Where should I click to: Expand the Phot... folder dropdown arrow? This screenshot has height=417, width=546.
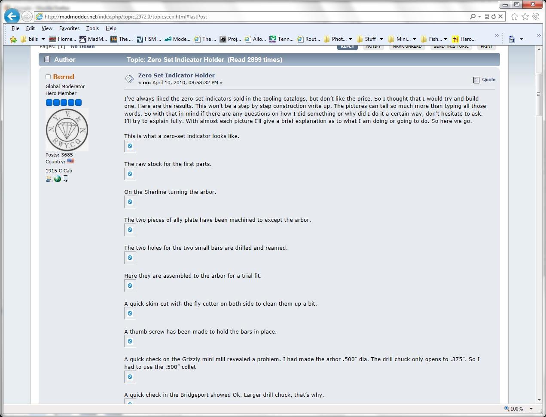(x=350, y=39)
